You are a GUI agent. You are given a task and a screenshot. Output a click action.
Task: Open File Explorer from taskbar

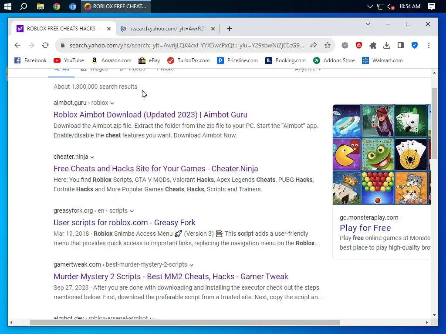coord(41,6)
